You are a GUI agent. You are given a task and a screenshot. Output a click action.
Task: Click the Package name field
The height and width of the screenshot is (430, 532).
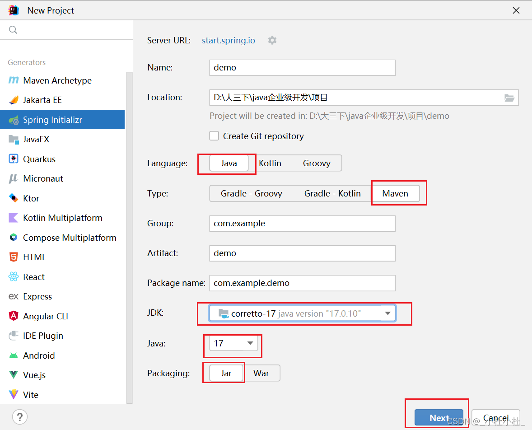[302, 283]
